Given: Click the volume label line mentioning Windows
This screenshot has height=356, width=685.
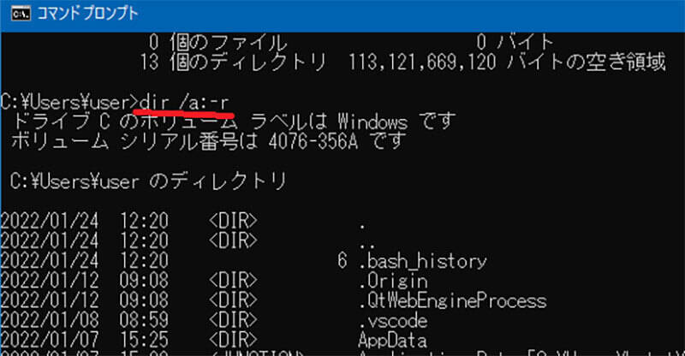Looking at the screenshot, I should (x=233, y=122).
